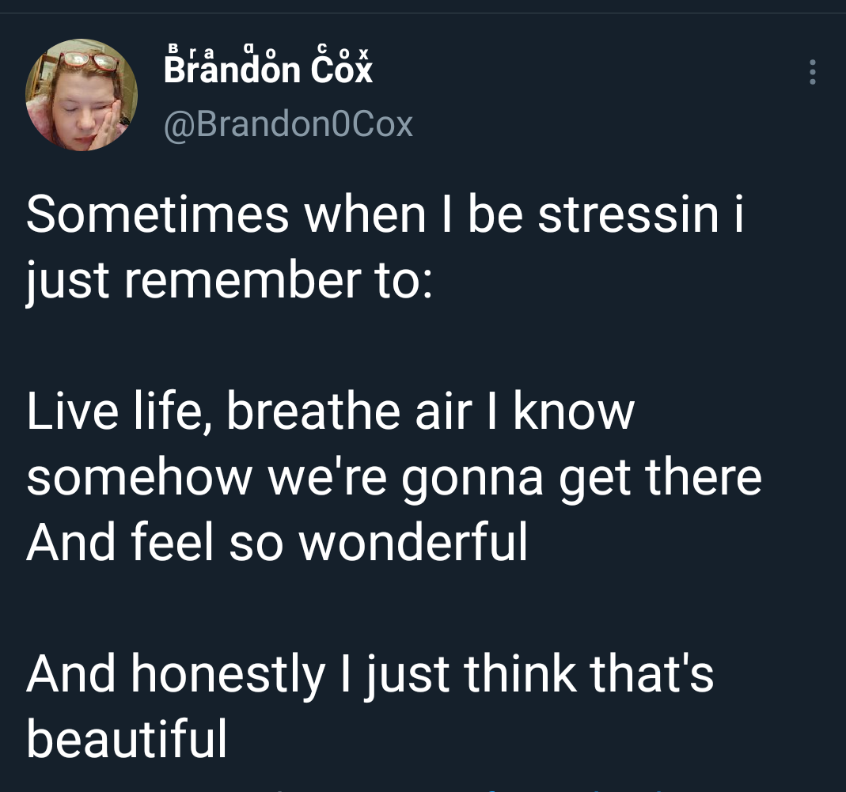Click the line "And honestly I just think that's"
Screen dimensions: 846x792
click(x=370, y=673)
